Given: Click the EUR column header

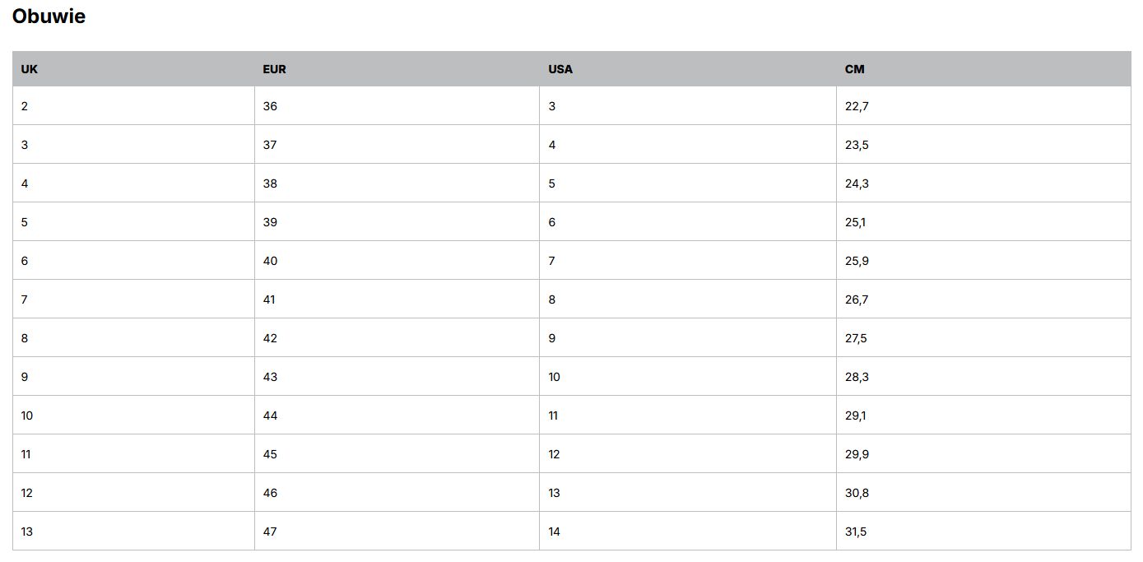Looking at the screenshot, I should coord(274,69).
